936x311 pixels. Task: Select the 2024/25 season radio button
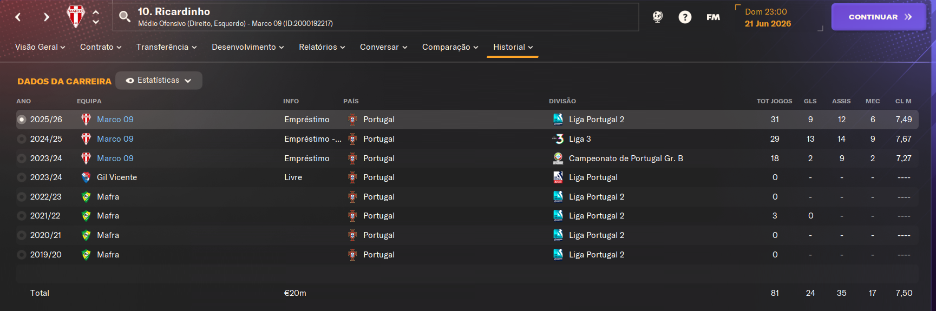[22, 139]
